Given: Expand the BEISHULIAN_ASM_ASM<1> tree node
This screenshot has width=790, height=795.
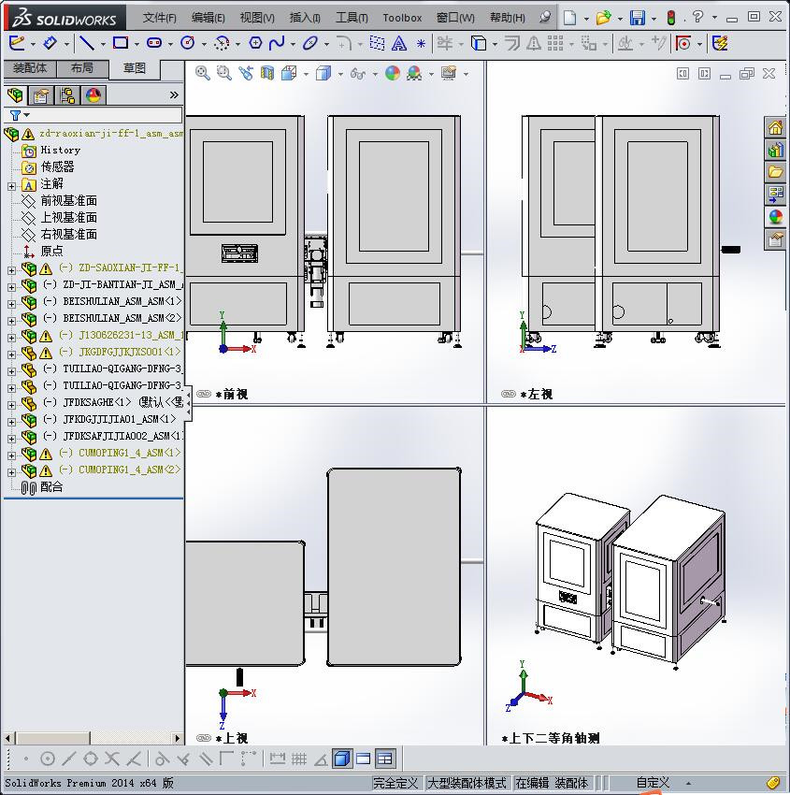Looking at the screenshot, I should pyautogui.click(x=11, y=302).
